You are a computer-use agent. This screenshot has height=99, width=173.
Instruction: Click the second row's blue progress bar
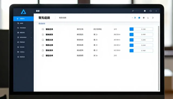tap(141, 34)
